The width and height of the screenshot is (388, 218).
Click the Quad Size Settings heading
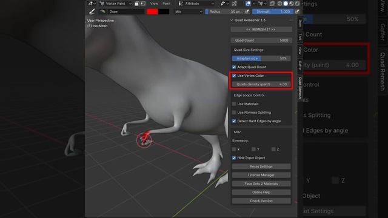249,50
